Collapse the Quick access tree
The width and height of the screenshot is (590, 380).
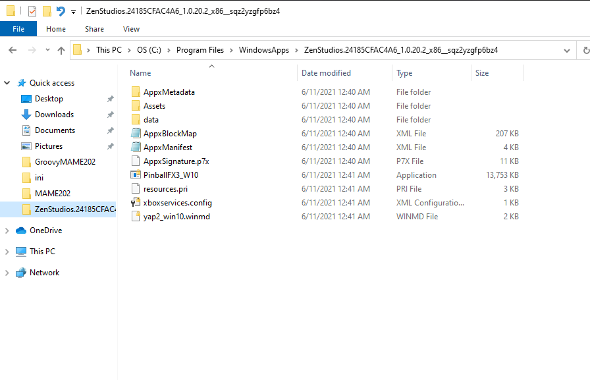[x=7, y=83]
